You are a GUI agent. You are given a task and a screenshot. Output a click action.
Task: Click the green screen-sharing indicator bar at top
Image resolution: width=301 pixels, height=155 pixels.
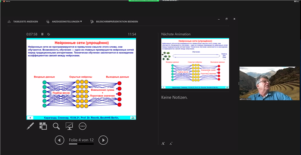pos(144,0)
